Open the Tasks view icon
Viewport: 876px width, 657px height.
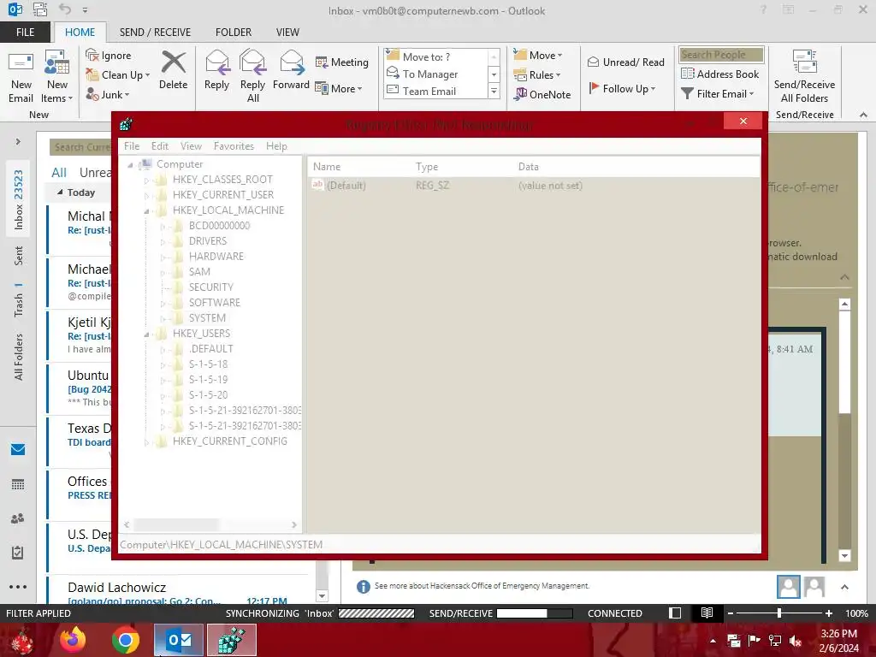pos(18,553)
